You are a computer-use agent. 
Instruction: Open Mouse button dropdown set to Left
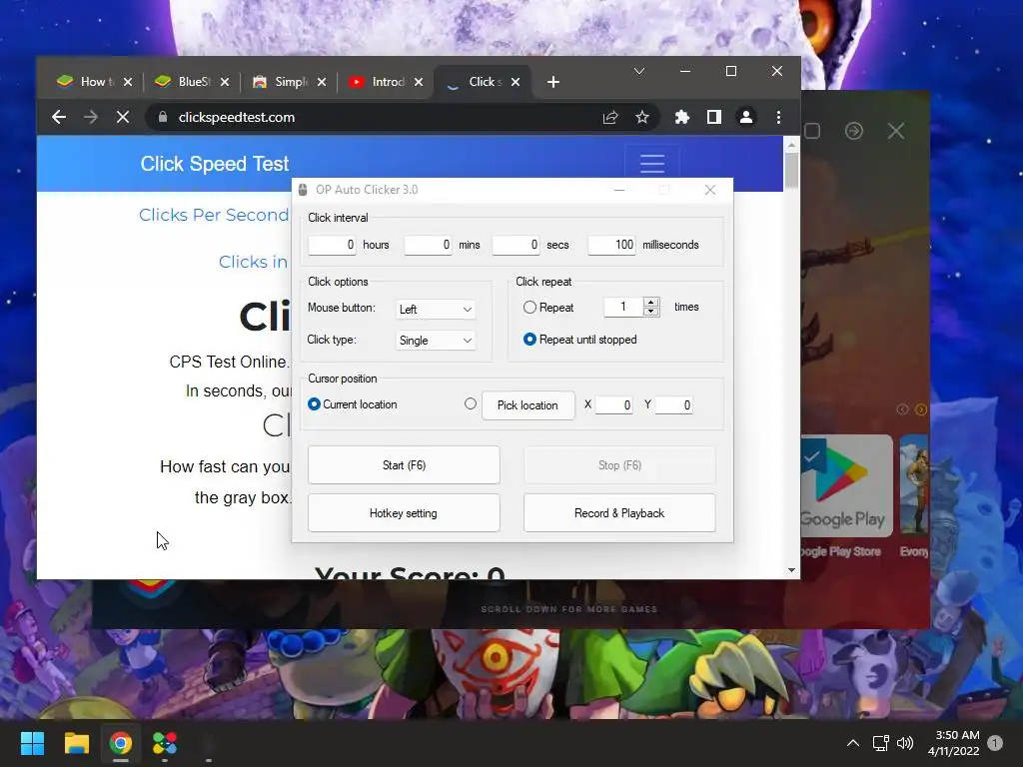pyautogui.click(x=436, y=310)
